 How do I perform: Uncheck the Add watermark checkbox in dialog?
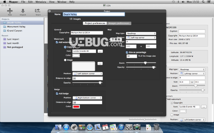tap(57, 42)
